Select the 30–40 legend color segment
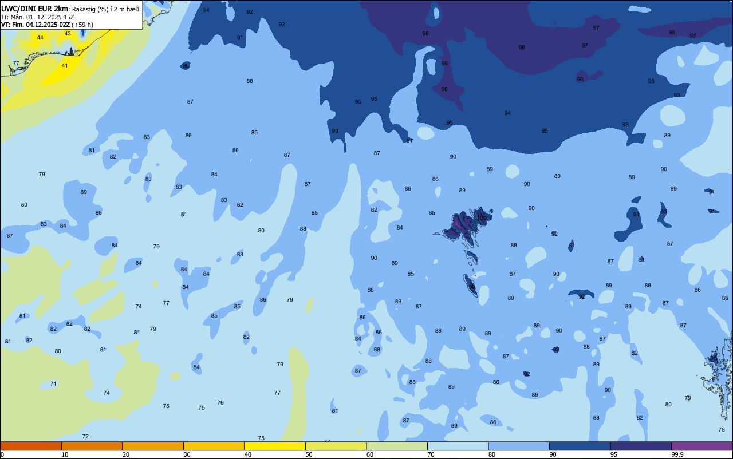This screenshot has width=733, height=459. [x=214, y=446]
